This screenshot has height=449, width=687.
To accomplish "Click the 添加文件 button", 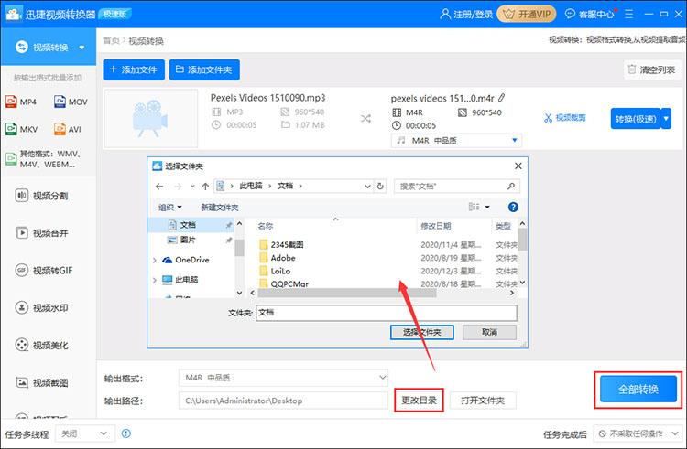I will tap(134, 69).
